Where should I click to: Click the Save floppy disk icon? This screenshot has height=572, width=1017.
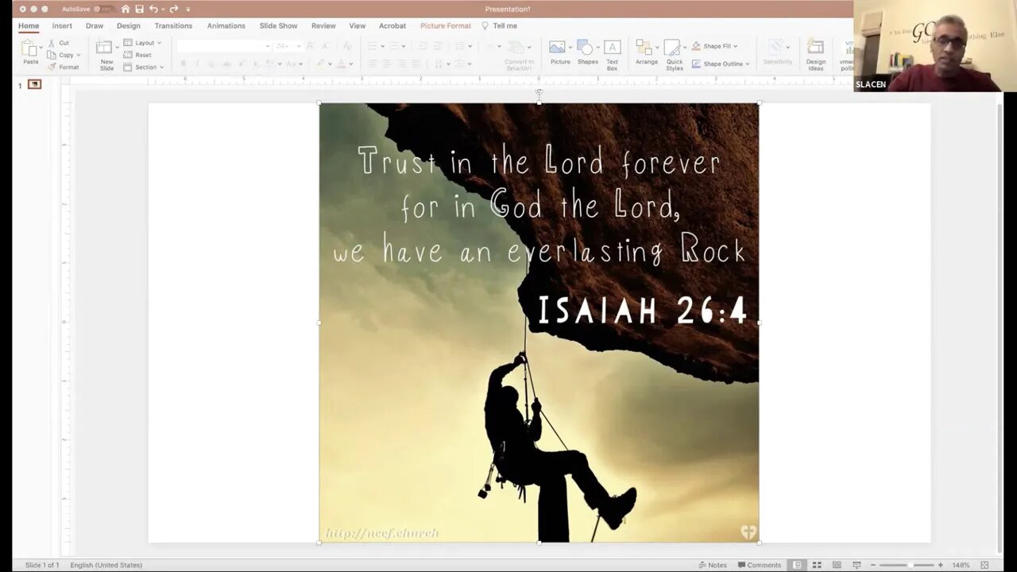pyautogui.click(x=139, y=9)
